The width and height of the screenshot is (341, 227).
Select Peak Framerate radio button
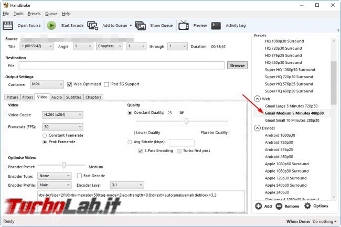pos(45,142)
